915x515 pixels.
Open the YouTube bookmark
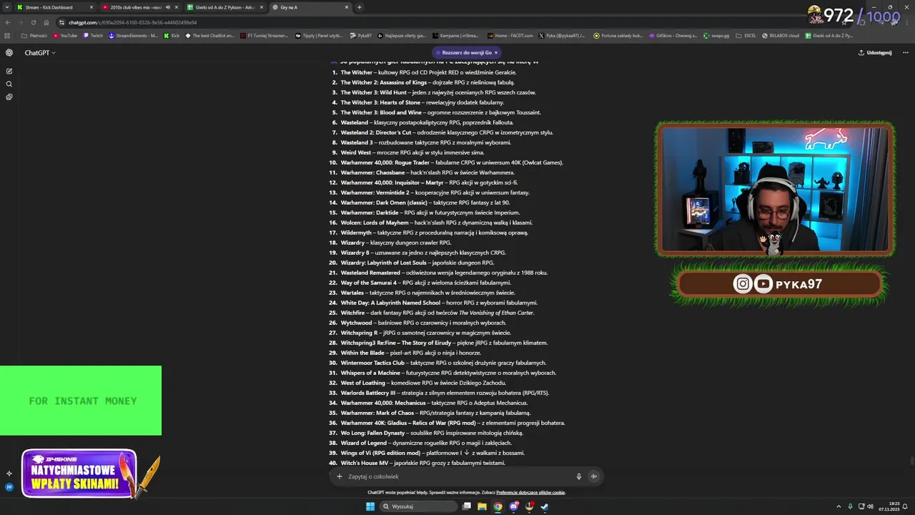pyautogui.click(x=64, y=35)
